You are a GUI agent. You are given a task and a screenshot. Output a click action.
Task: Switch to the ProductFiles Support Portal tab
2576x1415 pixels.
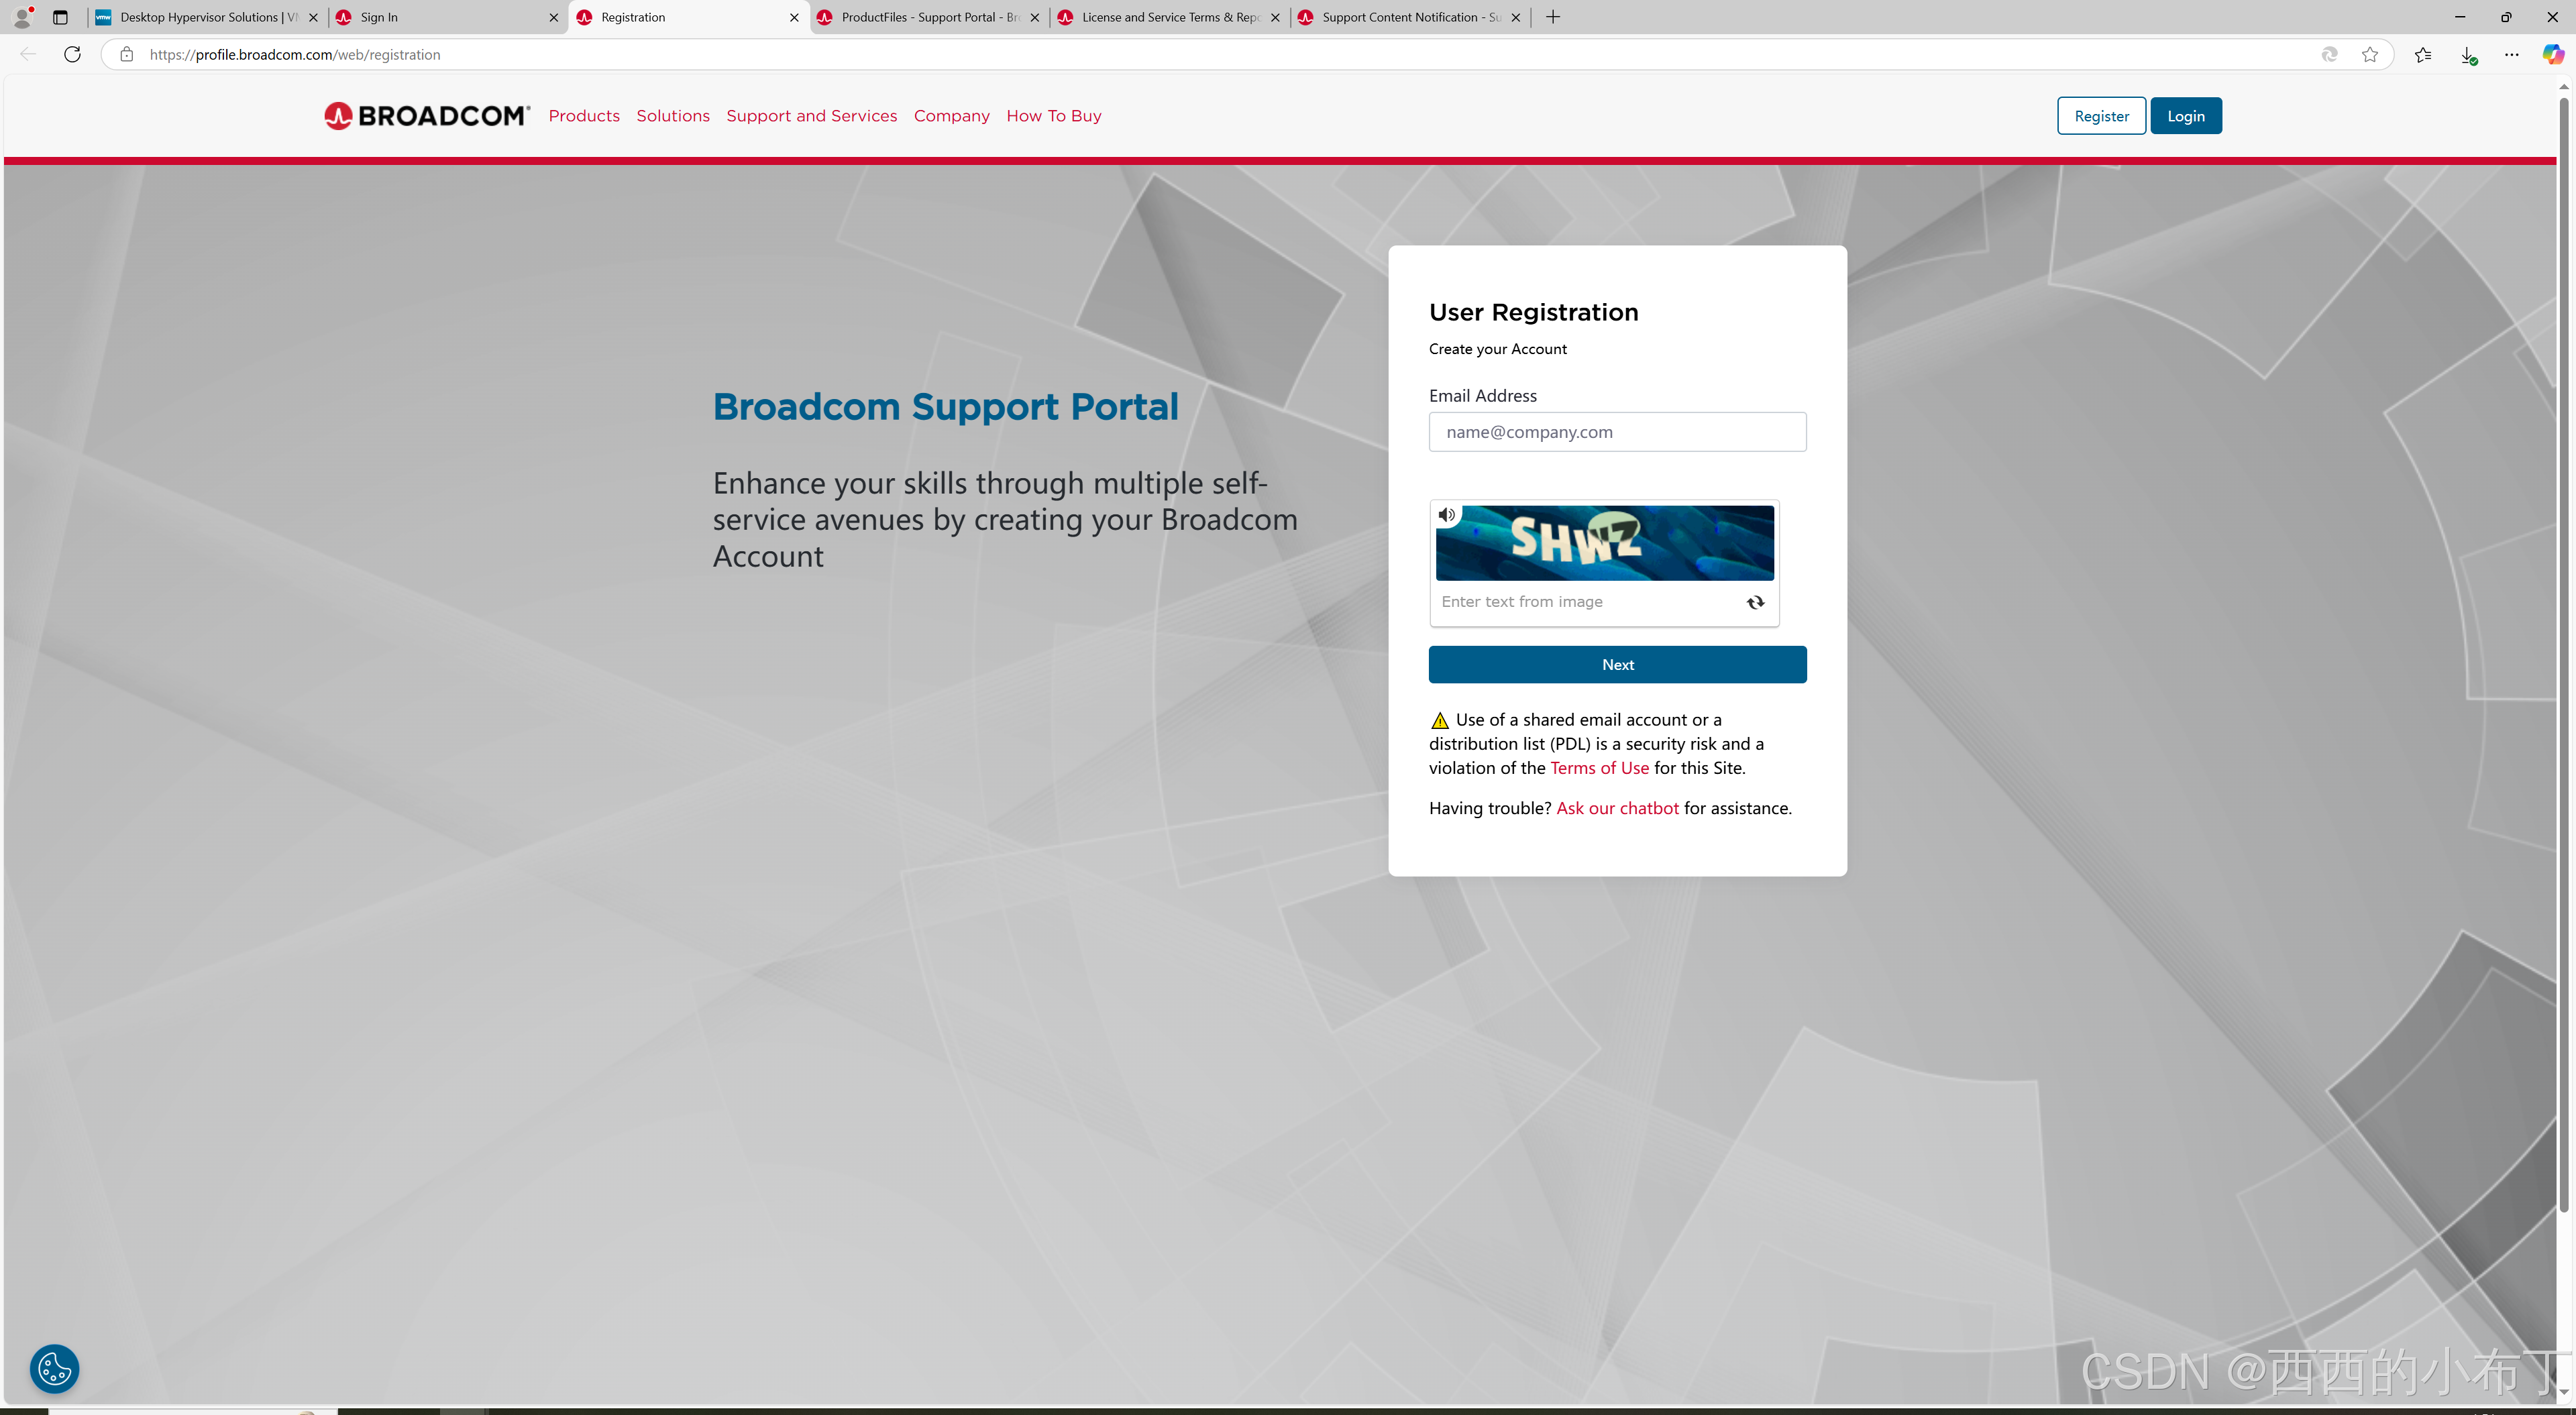(920, 17)
